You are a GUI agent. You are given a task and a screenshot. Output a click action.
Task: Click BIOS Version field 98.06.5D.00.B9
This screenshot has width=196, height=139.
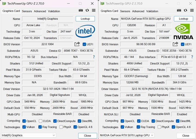[x=146, y=44]
